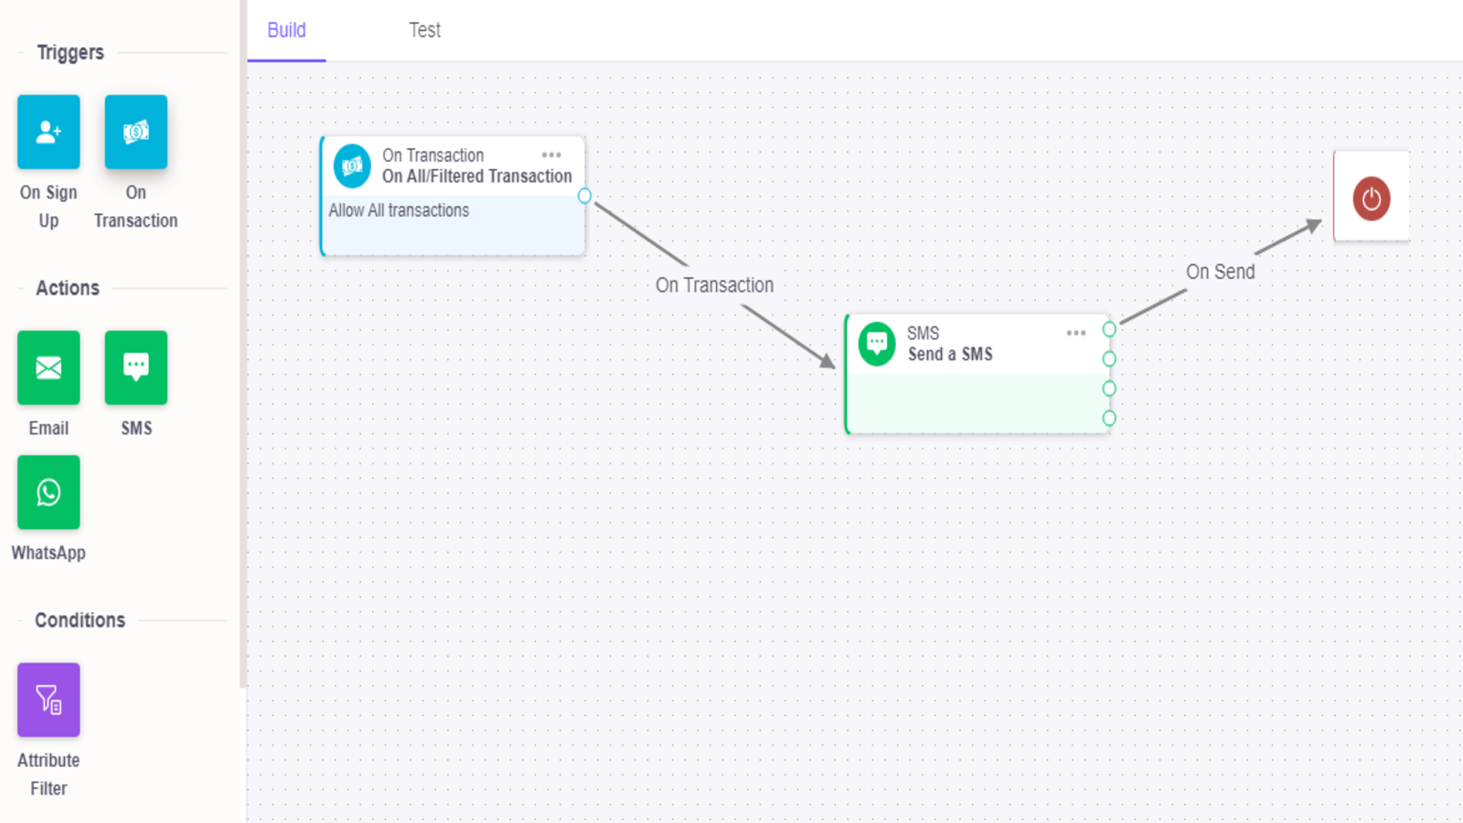Click the Attribute Filter condition icon
The image size is (1463, 823).
(48, 700)
